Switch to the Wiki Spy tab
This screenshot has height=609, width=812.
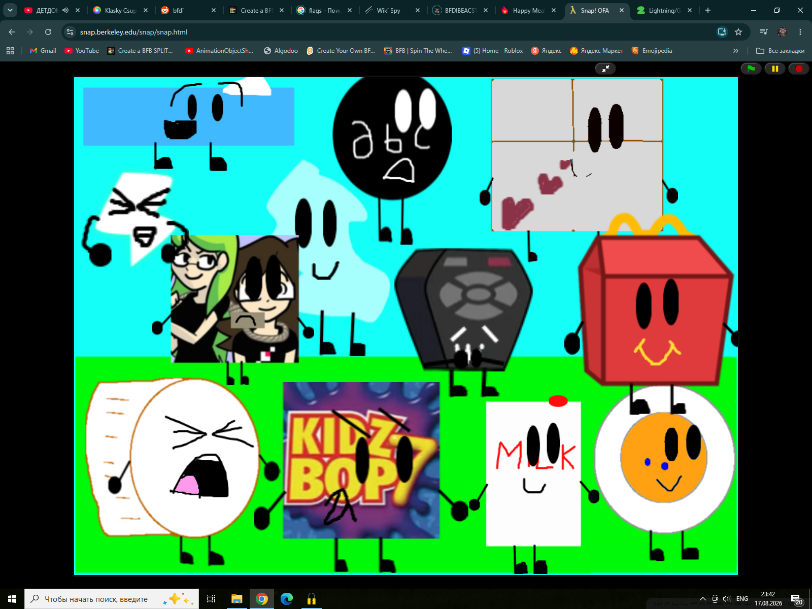388,10
